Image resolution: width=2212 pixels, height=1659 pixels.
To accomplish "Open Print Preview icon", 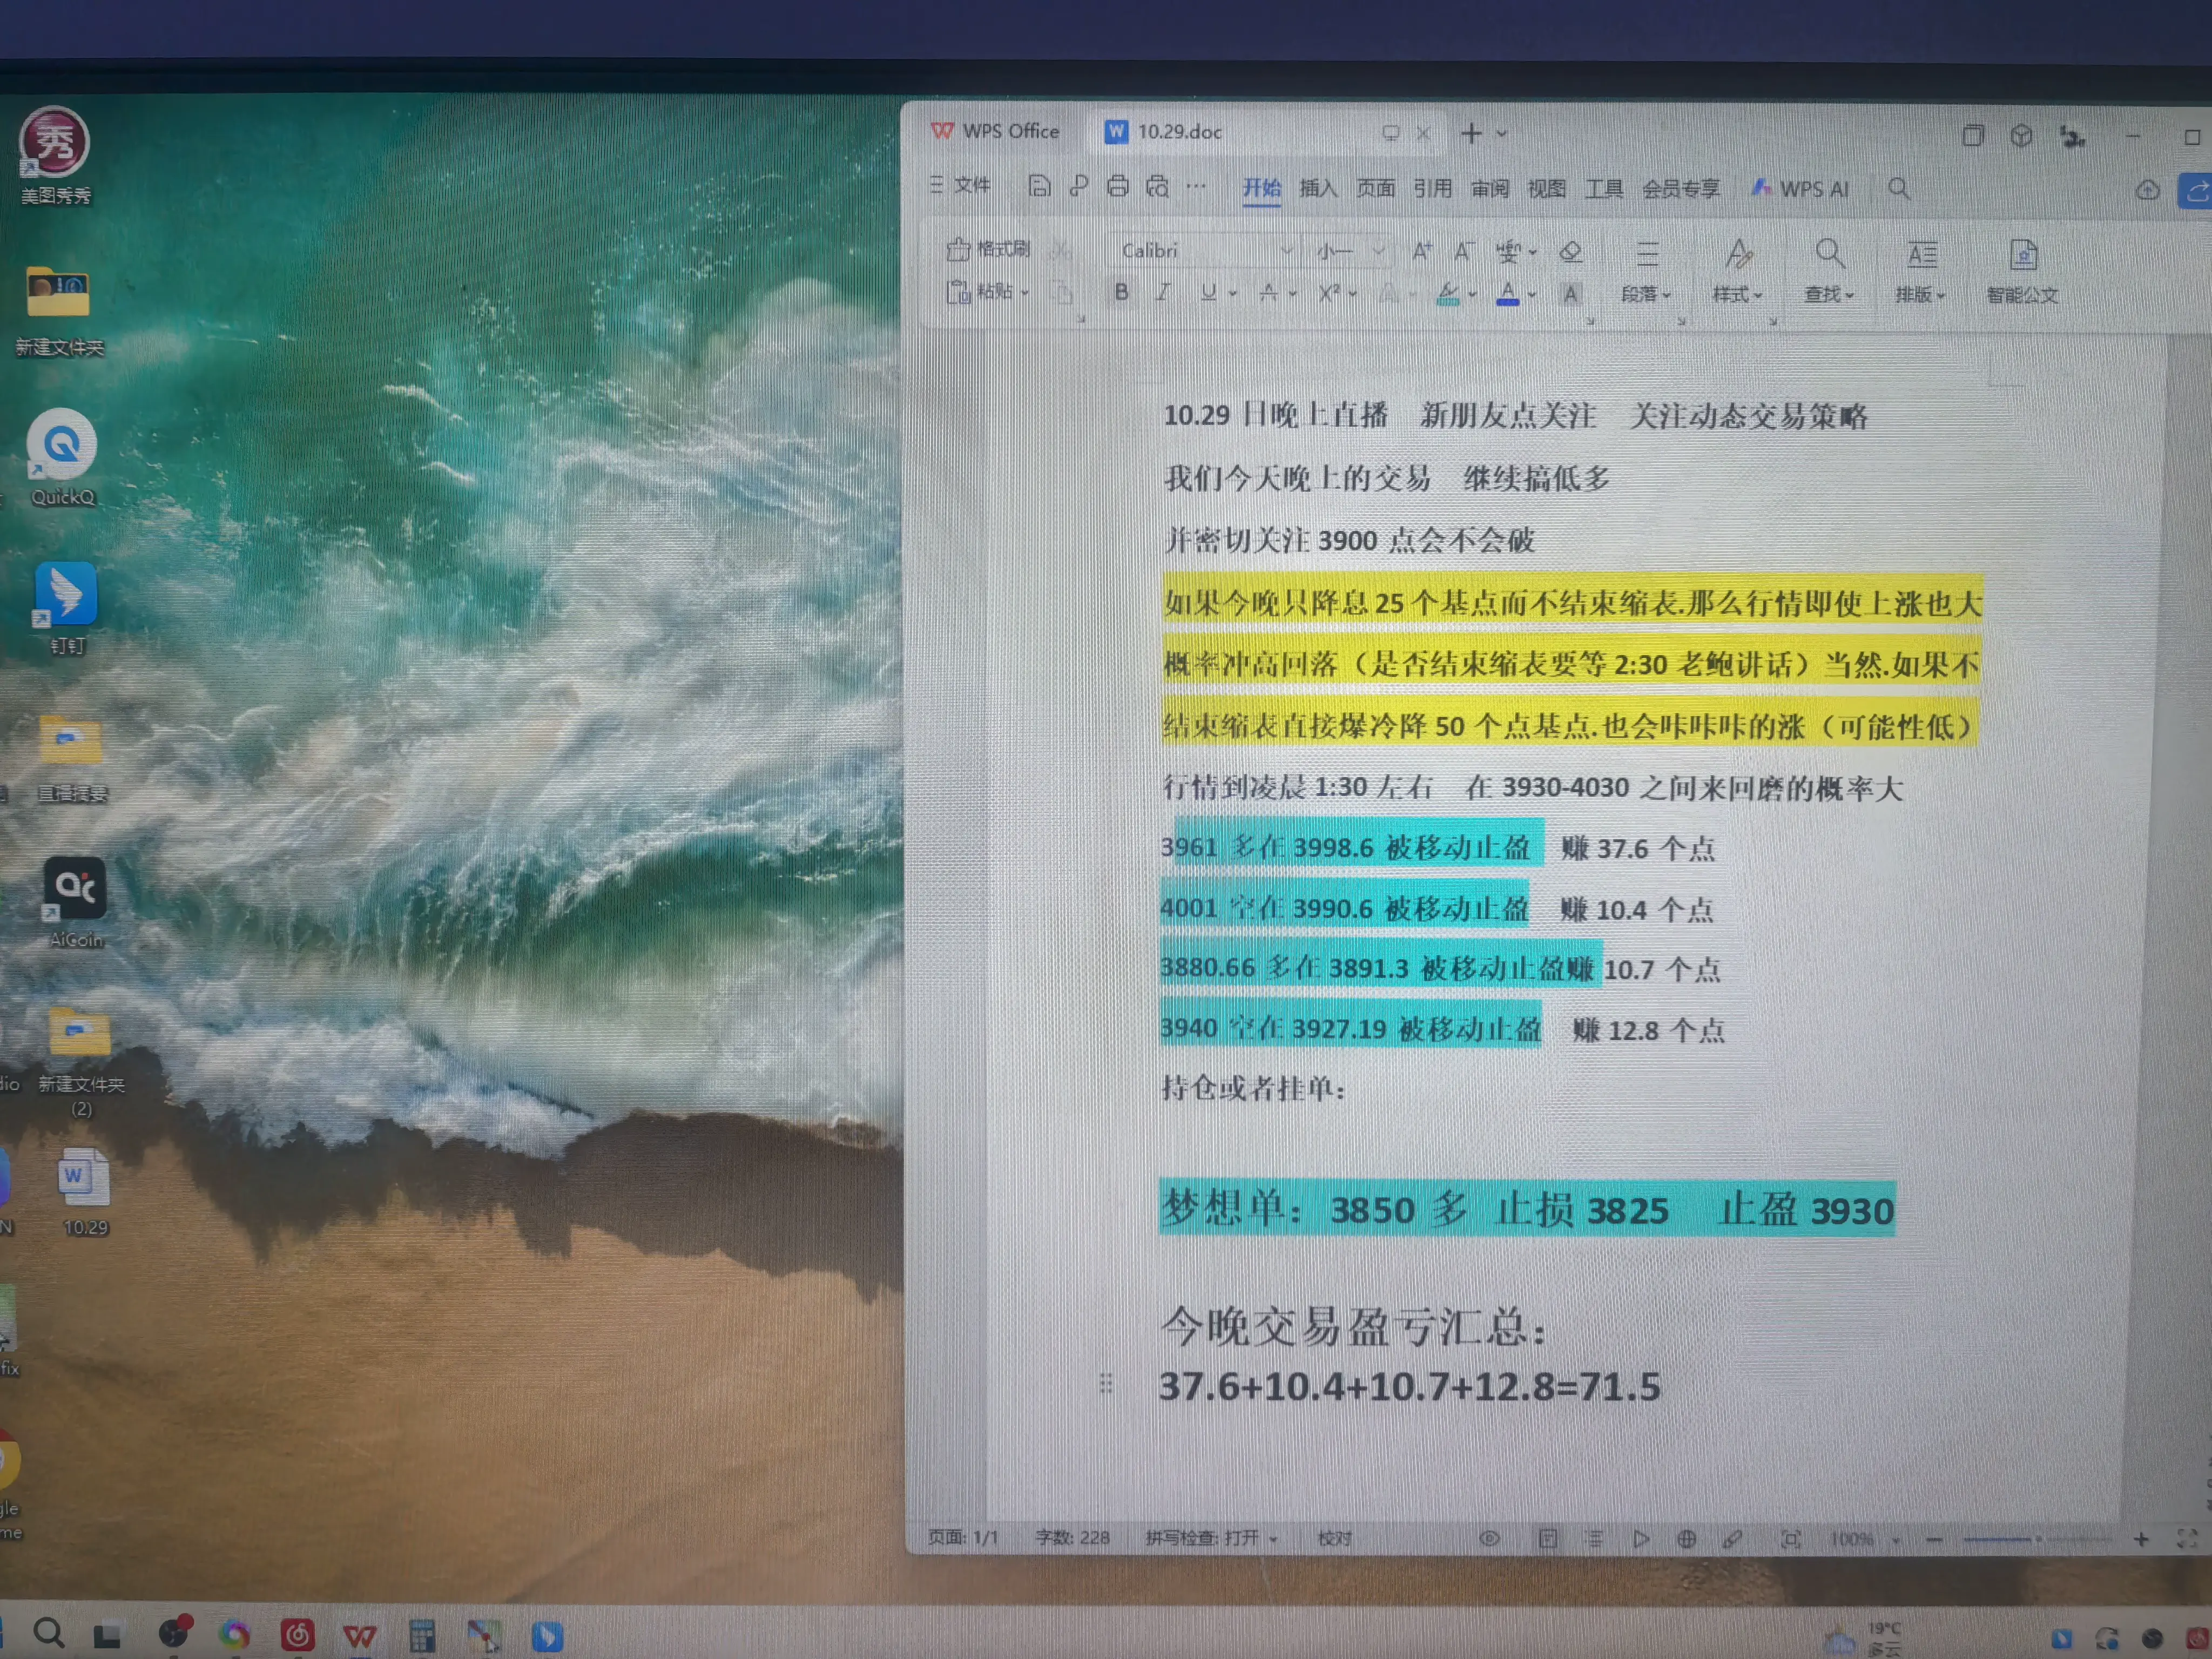I will coord(1157,186).
